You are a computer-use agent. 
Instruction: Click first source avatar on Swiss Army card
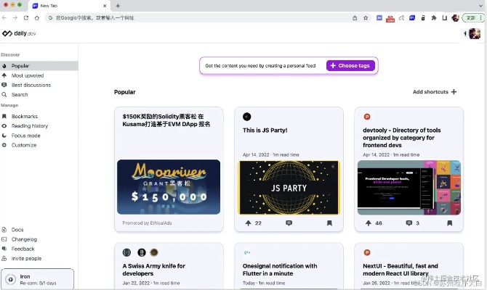pyautogui.click(x=126, y=252)
